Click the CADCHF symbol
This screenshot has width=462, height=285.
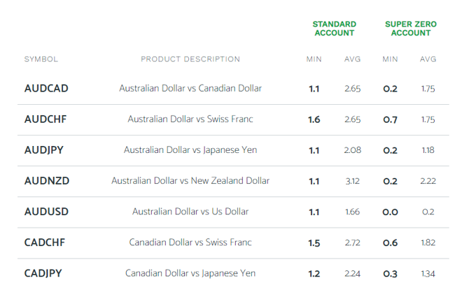point(45,242)
